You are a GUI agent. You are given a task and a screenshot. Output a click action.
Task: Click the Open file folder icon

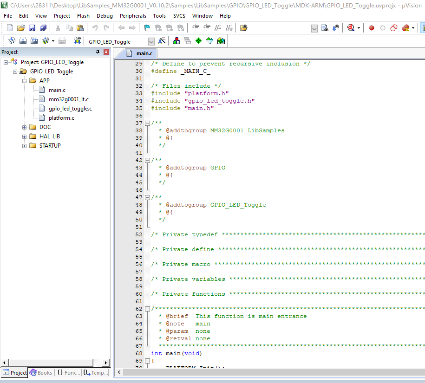(21, 28)
